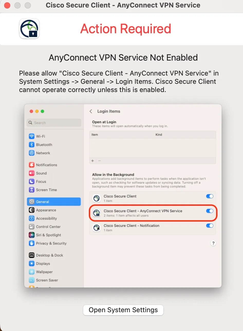Viewport: 243px width, 331px height.
Task: Click the back chevron beside Login Items
Action: [x=91, y=111]
